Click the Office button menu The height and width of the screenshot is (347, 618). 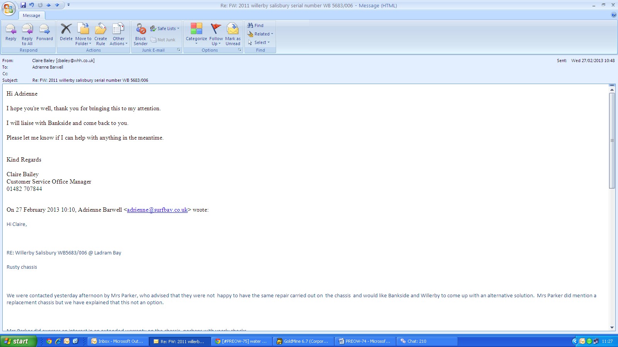tap(8, 8)
